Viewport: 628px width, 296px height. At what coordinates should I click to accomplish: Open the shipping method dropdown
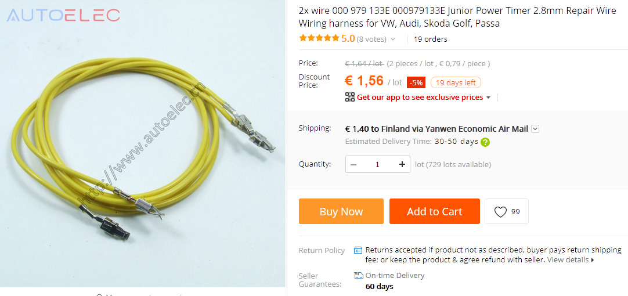(x=536, y=129)
